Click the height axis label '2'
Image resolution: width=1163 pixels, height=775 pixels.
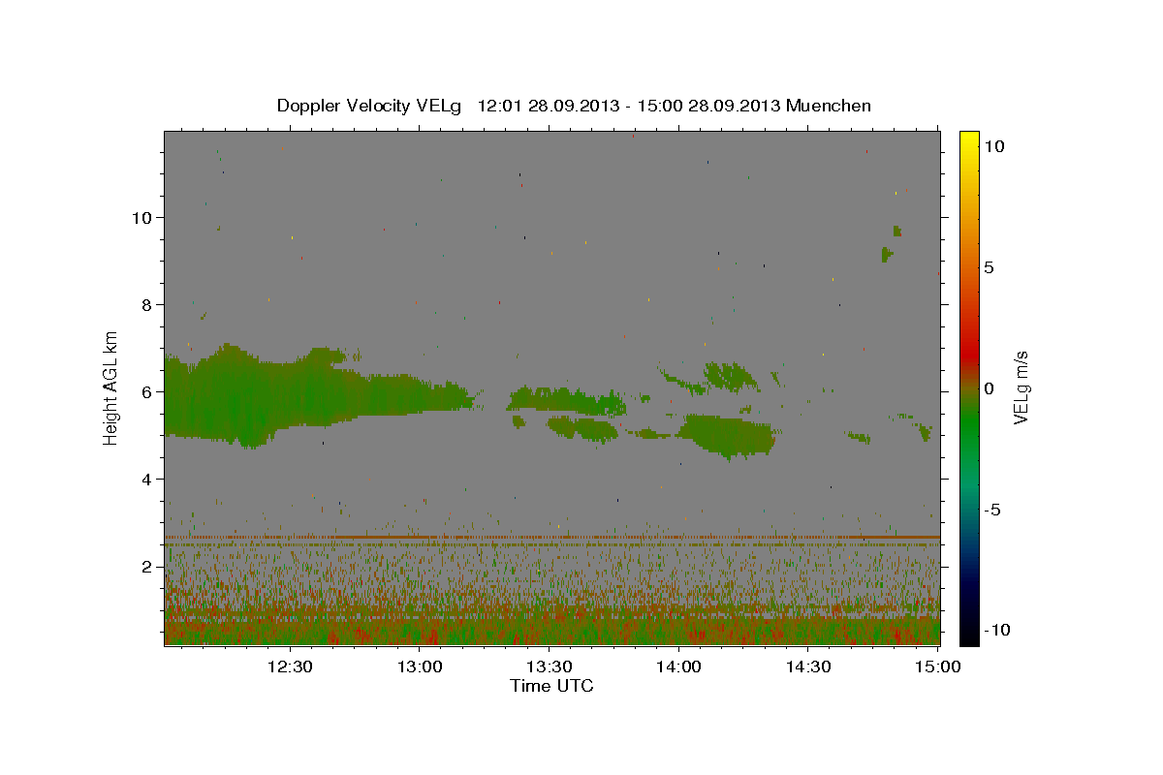146,566
